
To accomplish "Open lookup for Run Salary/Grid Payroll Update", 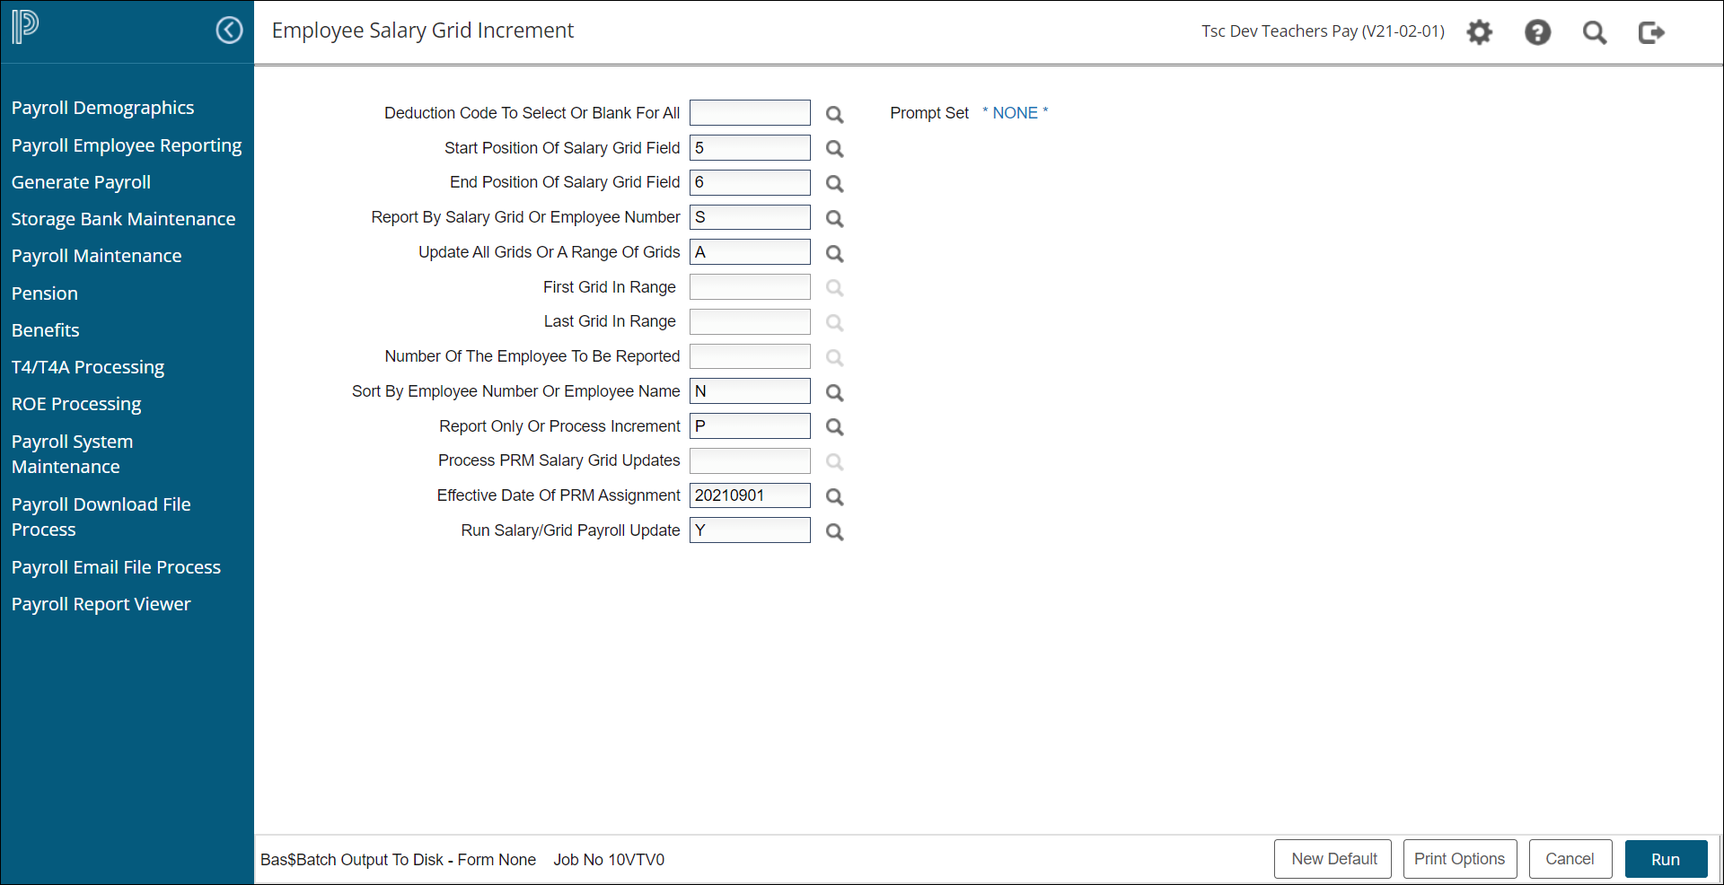I will pos(834,532).
